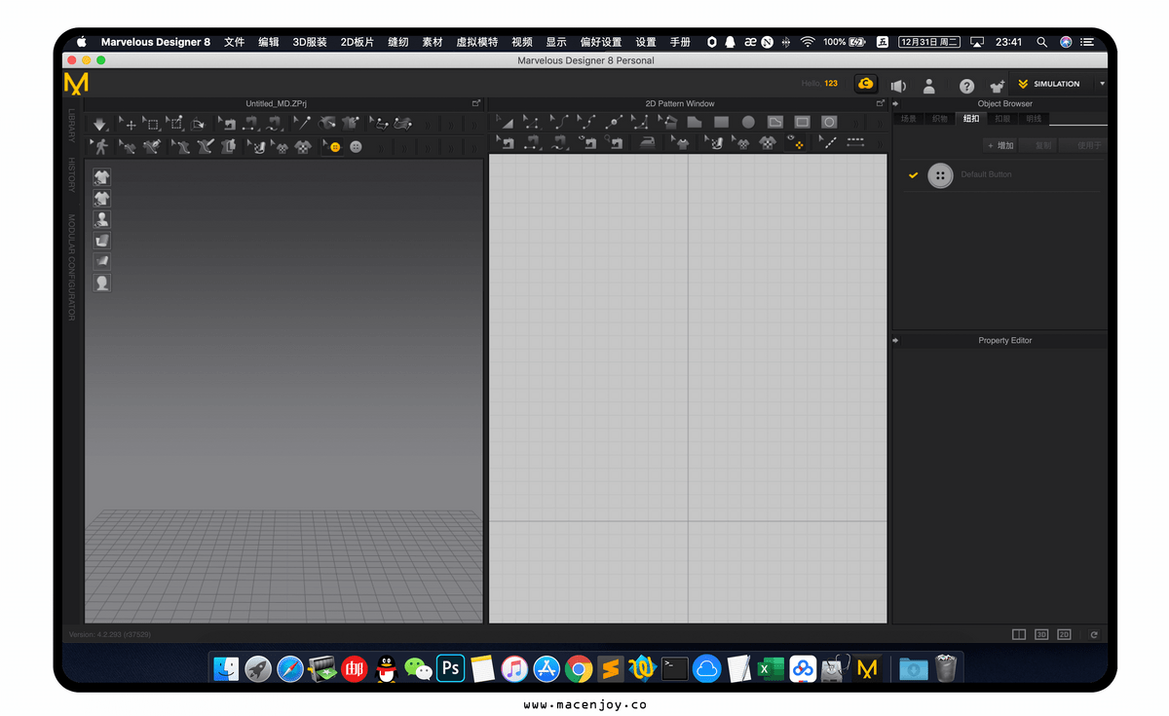Open the user profile icon

coord(929,86)
